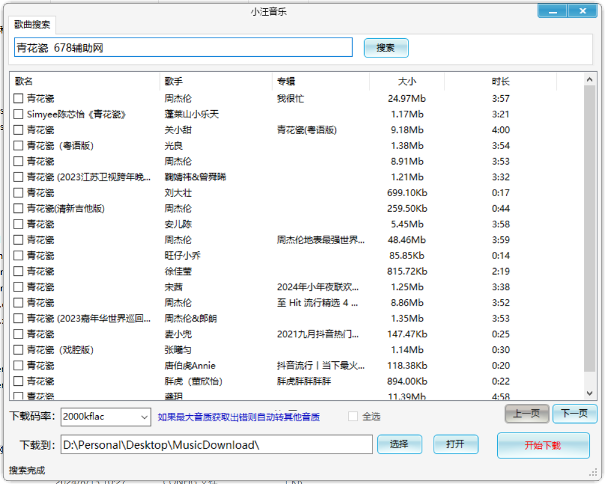605x484 pixels.
Task: Switch to the 歌曲搜索 tab
Action: tap(32, 25)
